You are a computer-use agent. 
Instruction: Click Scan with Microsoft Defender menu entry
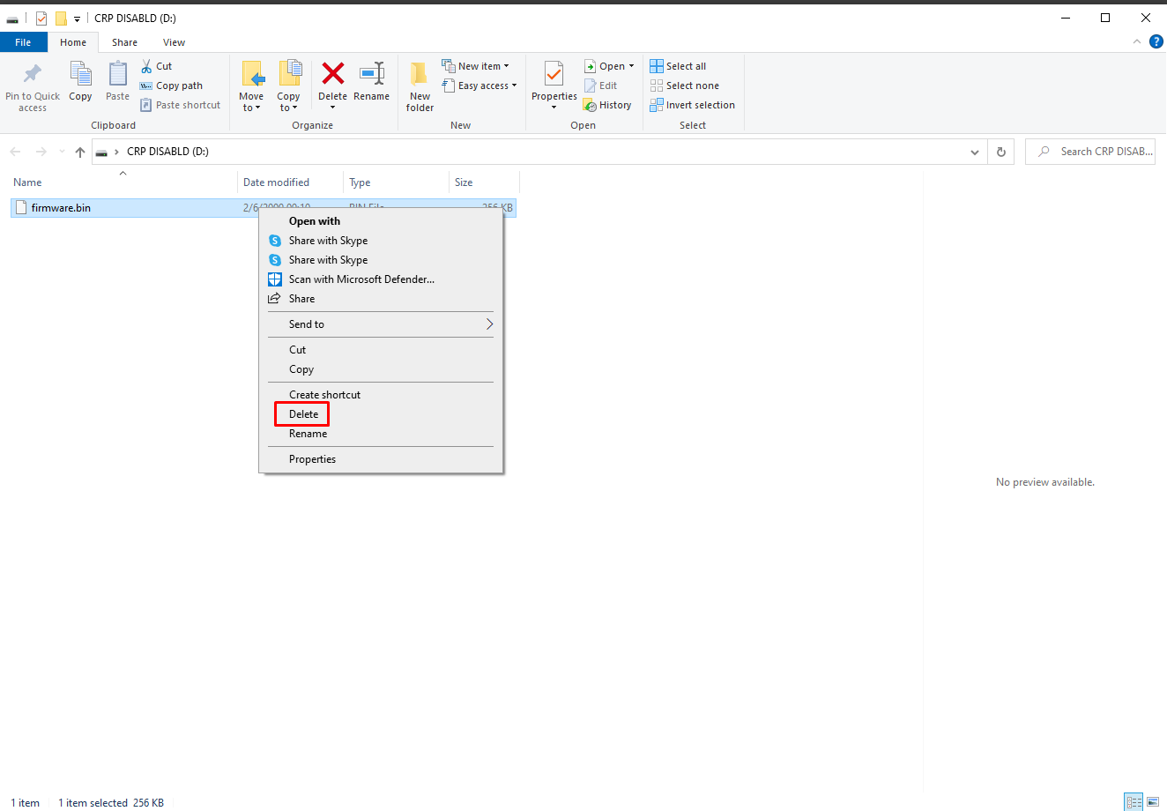point(361,279)
